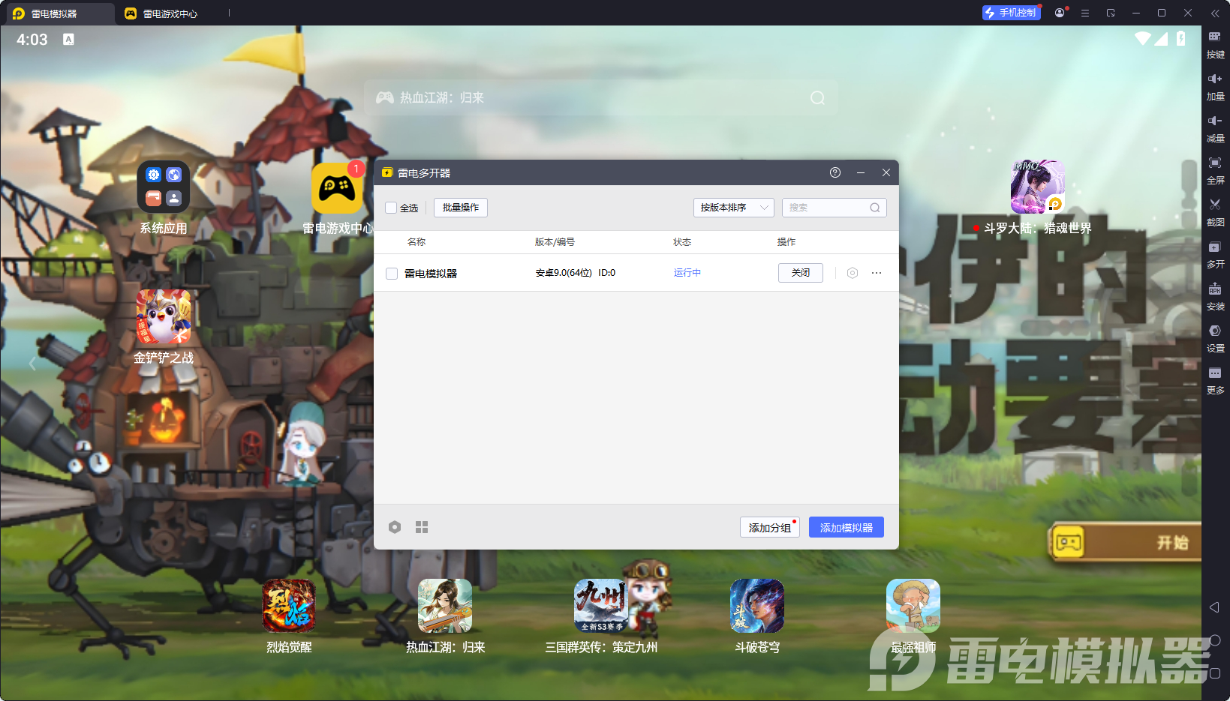Click the 添加模拟器 button
This screenshot has height=701, width=1230.
(x=847, y=527)
